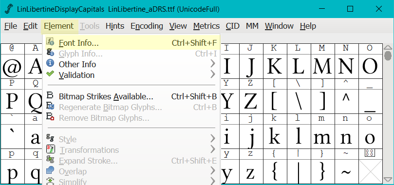The height and width of the screenshot is (185, 394).
Task: Click the Glyph Info menu icon
Action: pos(50,53)
